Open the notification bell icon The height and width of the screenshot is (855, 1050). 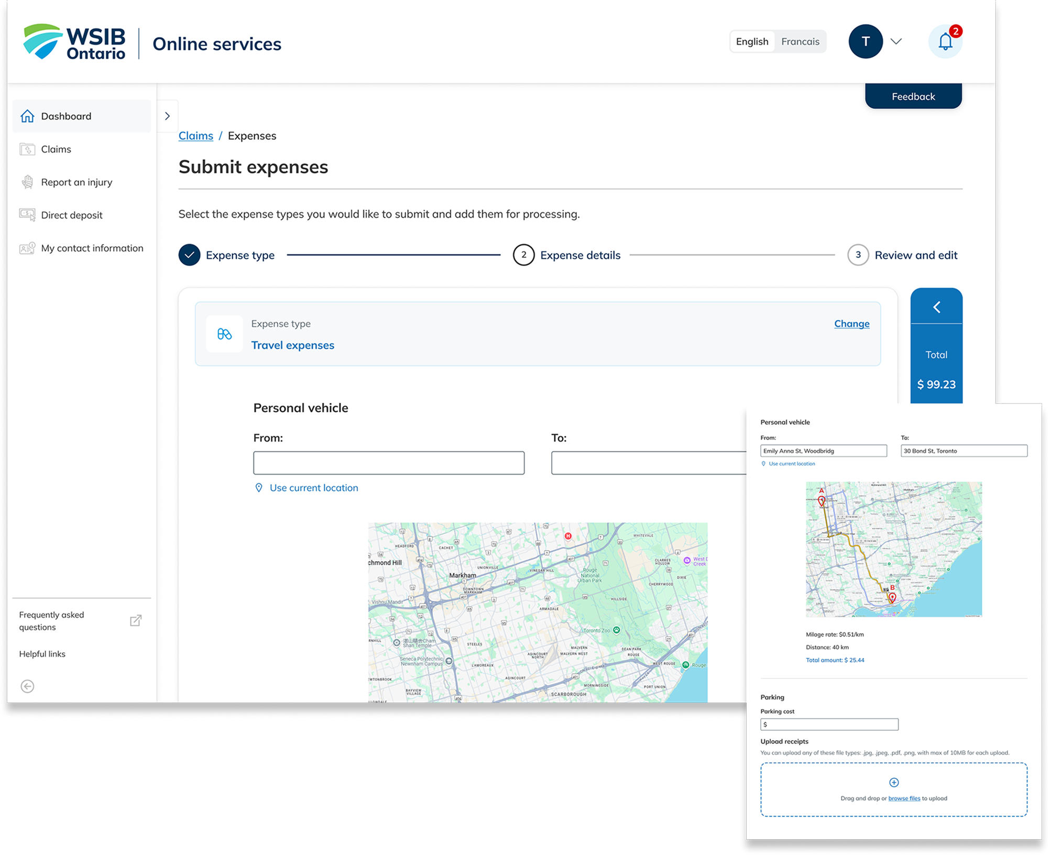point(945,41)
